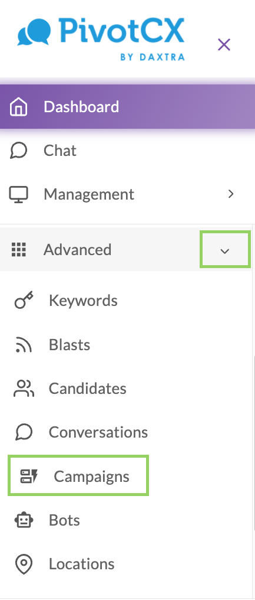Click the Bots robot icon
Viewport: 255px width, 600px height.
(x=24, y=520)
